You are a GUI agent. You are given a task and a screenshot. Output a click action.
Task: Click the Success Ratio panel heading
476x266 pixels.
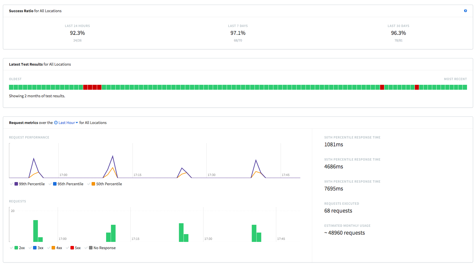35,11
